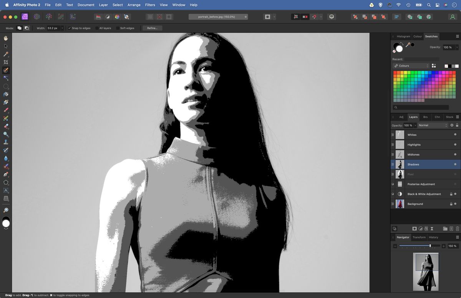Click the Remove Layer trash icon
This screenshot has height=298, width=461.
[x=457, y=228]
